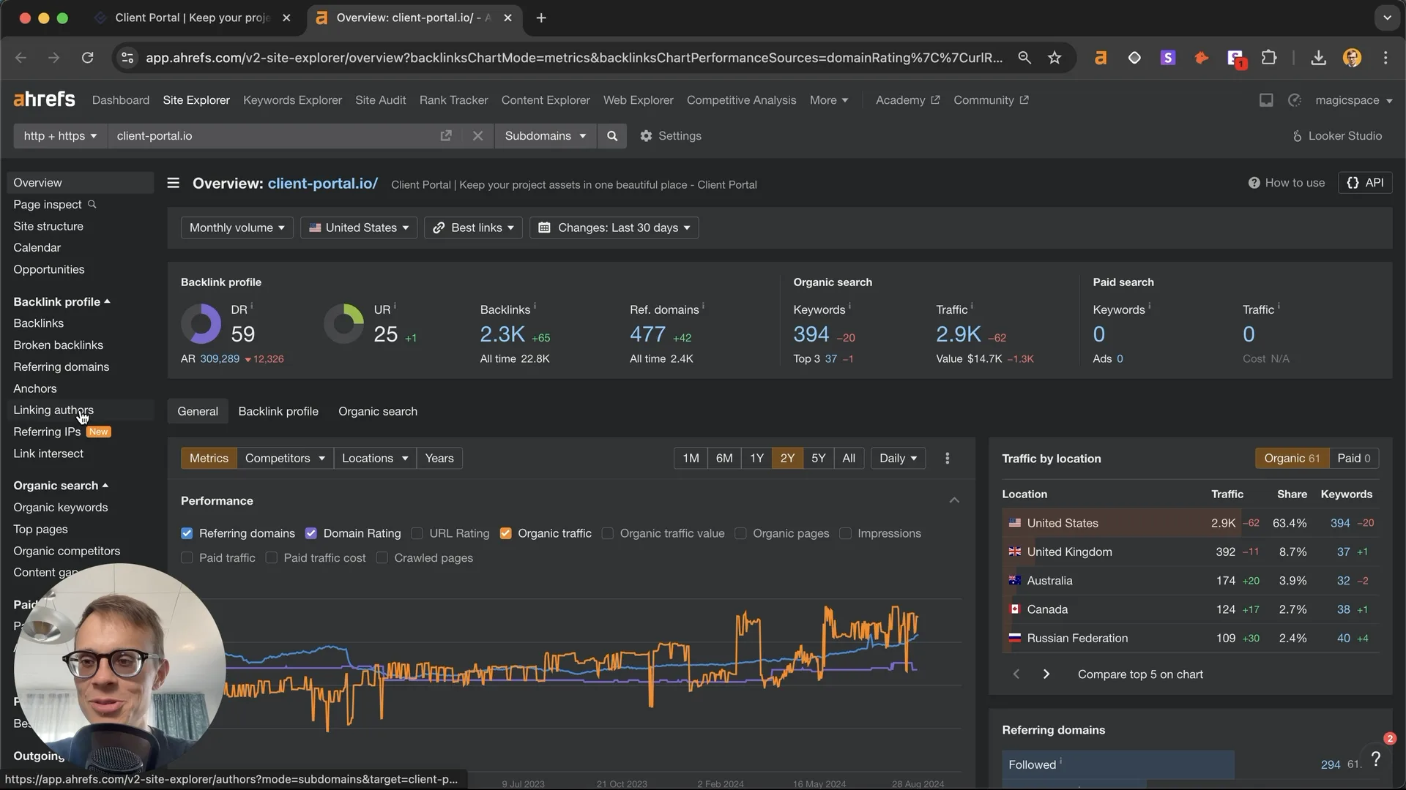
Task: Open Subdomains mode dropdown
Action: tap(546, 136)
